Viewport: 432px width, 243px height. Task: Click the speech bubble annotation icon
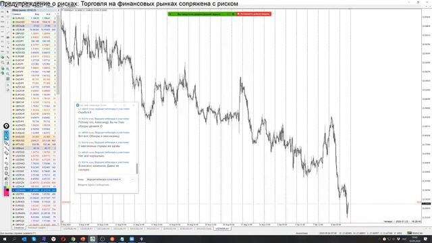coord(6,173)
